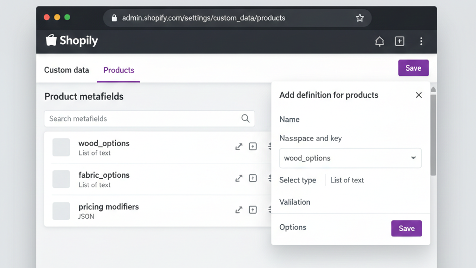Click the 'Add definition for products' title
476x268 pixels.
tap(329, 95)
